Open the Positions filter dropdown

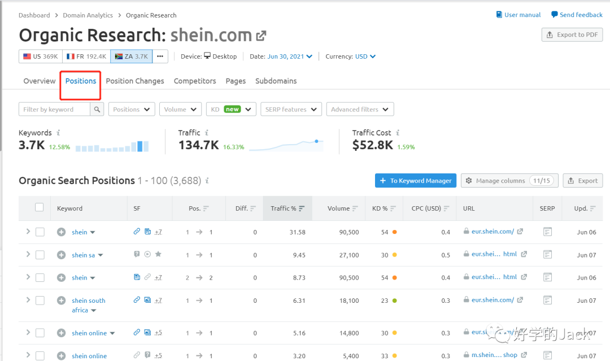click(132, 109)
